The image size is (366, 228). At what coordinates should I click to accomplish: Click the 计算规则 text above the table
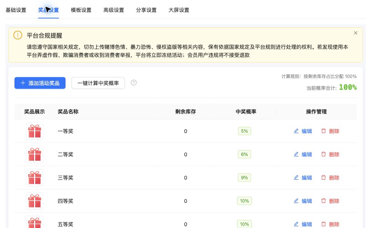[319, 76]
